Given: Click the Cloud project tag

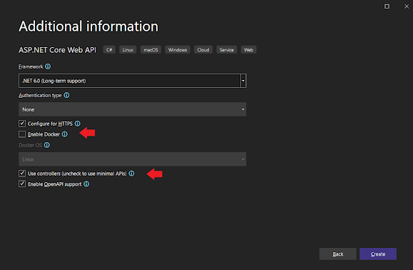Looking at the screenshot, I should 203,50.
